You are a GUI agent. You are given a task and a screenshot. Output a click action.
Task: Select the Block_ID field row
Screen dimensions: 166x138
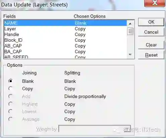(65, 40)
